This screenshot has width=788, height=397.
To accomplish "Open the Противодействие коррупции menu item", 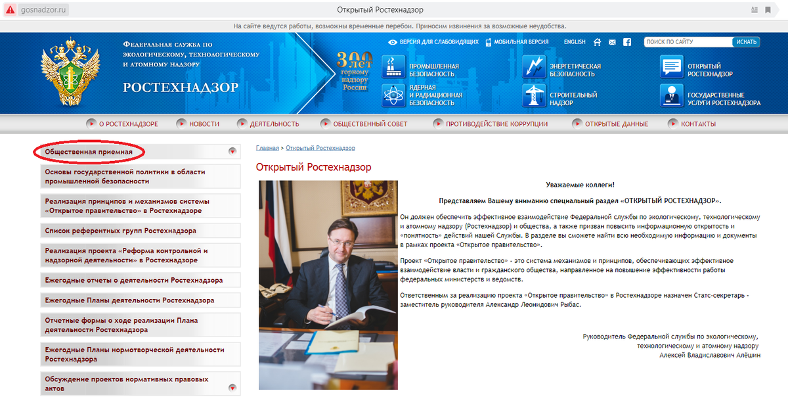I will point(496,124).
